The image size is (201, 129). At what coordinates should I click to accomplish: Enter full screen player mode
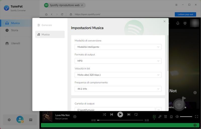[x=196, y=116]
